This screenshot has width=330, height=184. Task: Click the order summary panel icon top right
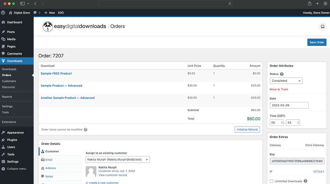[x=322, y=27]
